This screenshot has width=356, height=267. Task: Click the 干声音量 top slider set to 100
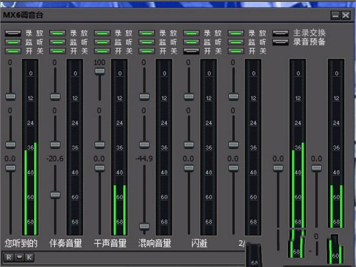(x=100, y=72)
